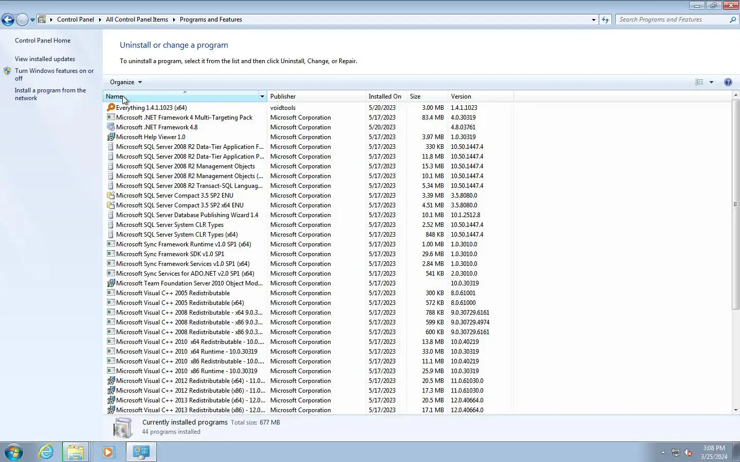Screen dimensions: 740x462
Task: Click the Sync Framework SDK v1.0 SP1 icon
Action: click(110, 254)
